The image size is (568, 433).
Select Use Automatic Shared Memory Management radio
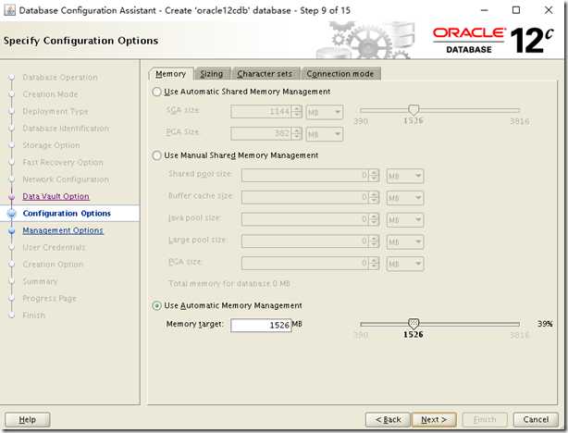coord(156,92)
